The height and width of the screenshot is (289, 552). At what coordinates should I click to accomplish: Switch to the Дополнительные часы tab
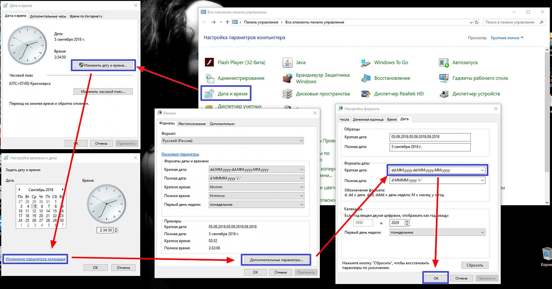click(x=48, y=16)
